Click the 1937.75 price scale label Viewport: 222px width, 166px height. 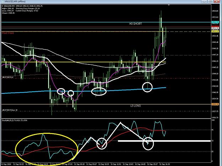(x=215, y=111)
